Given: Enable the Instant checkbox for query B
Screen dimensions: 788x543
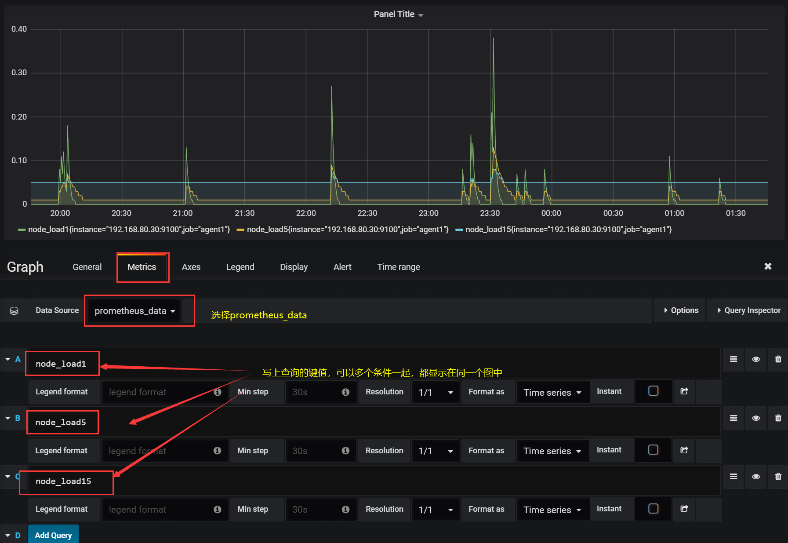Looking at the screenshot, I should pos(654,450).
